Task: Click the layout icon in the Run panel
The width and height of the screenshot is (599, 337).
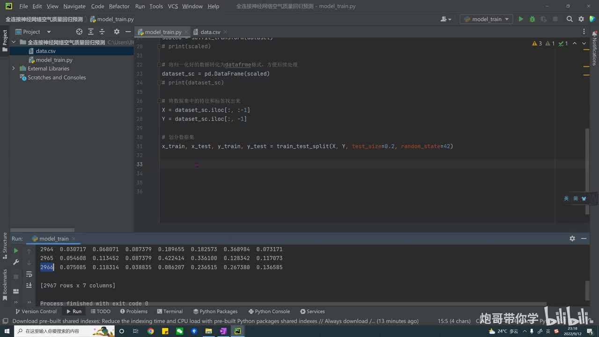Action: [16, 291]
